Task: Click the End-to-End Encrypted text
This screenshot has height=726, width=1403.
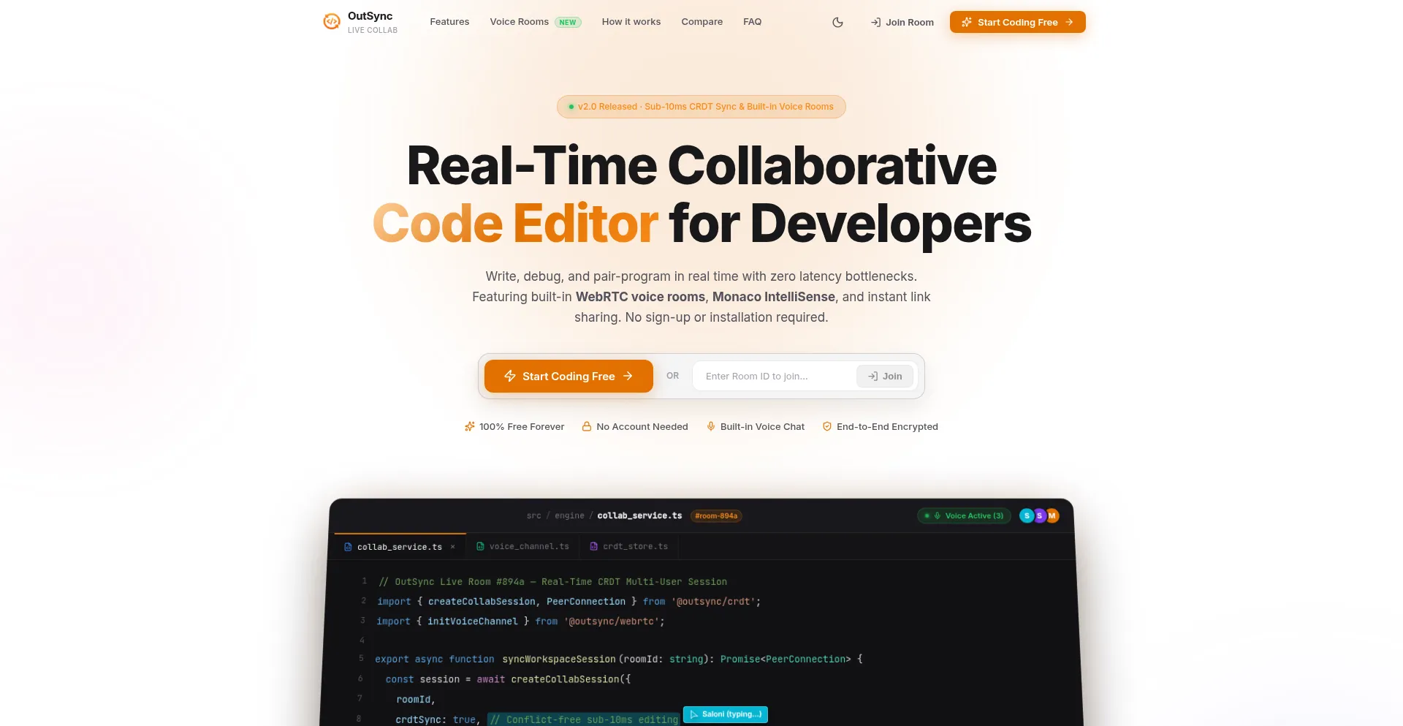Action: [x=887, y=426]
